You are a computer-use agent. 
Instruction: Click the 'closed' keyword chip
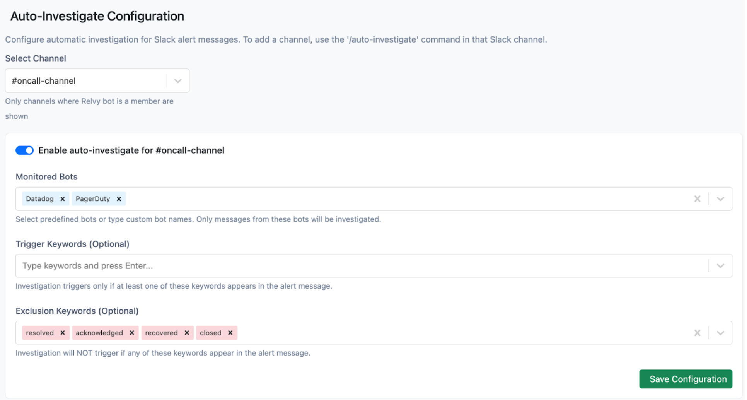pos(210,333)
